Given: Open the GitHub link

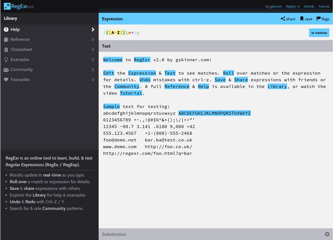Looking at the screenshot, I should coord(309,6).
